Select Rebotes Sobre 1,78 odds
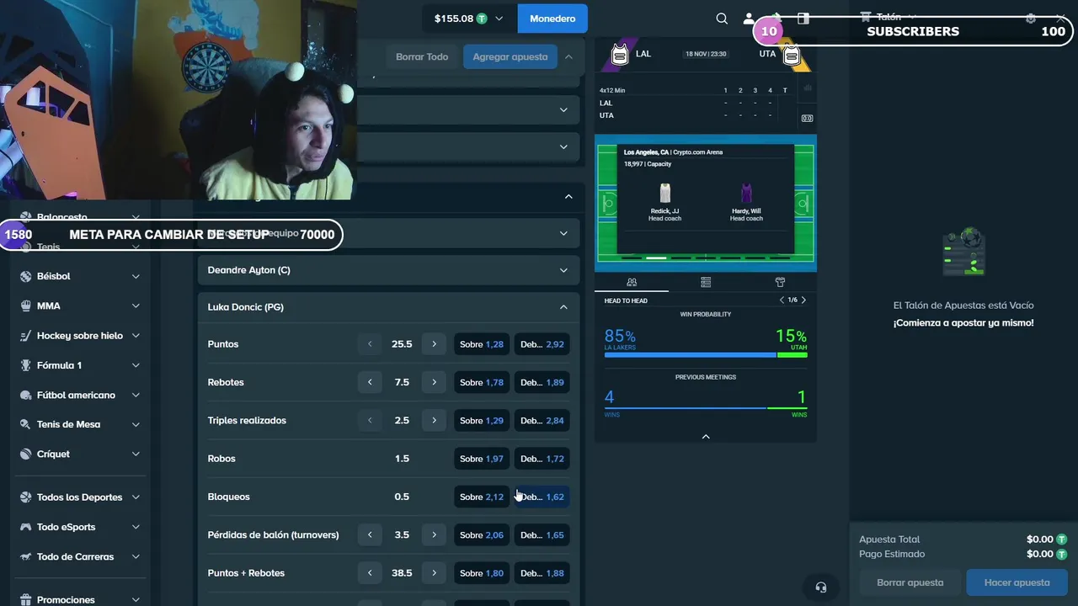1078x606 pixels. [x=482, y=382]
